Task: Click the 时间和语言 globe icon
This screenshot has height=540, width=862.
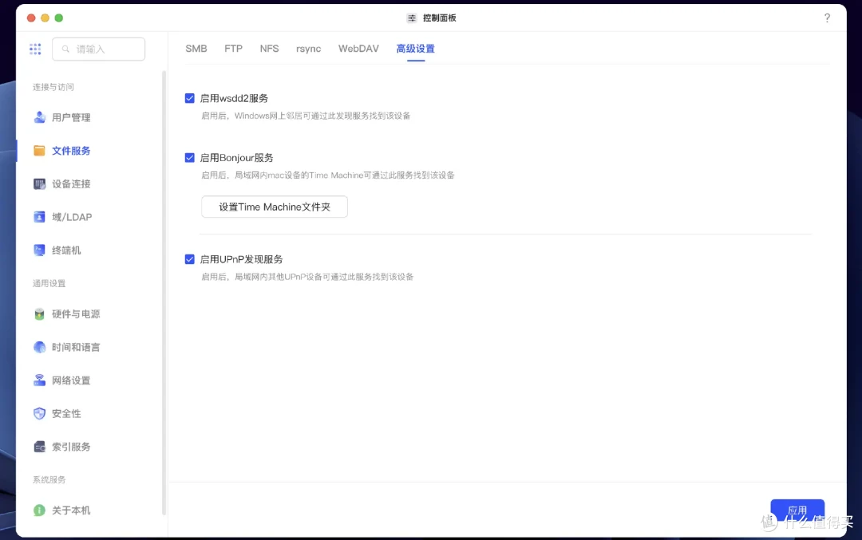Action: point(40,347)
